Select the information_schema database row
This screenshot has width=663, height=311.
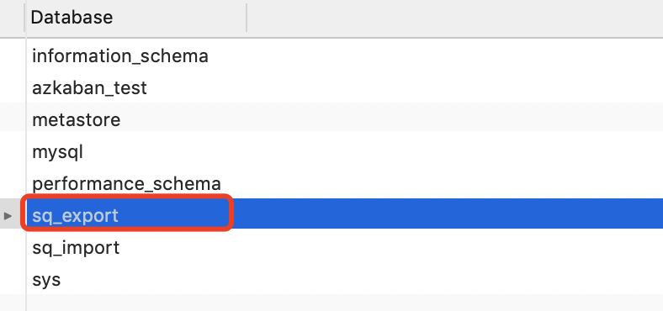(x=344, y=55)
